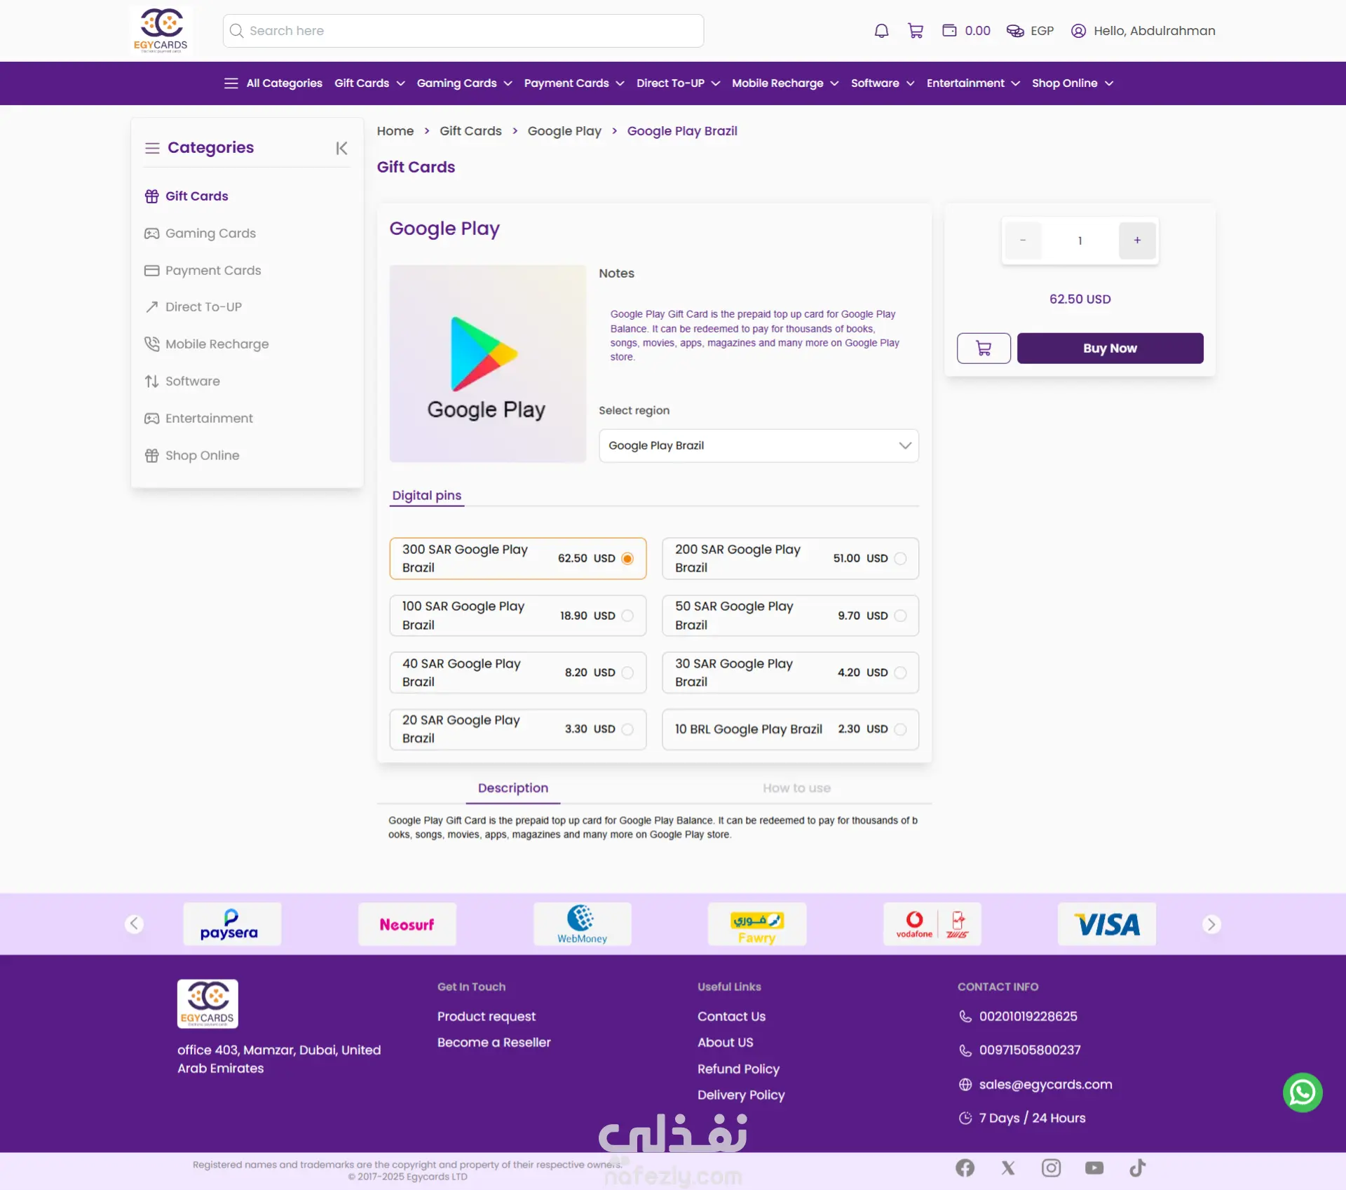Open the Software category in sidebar
The image size is (1346, 1190).
pos(192,381)
